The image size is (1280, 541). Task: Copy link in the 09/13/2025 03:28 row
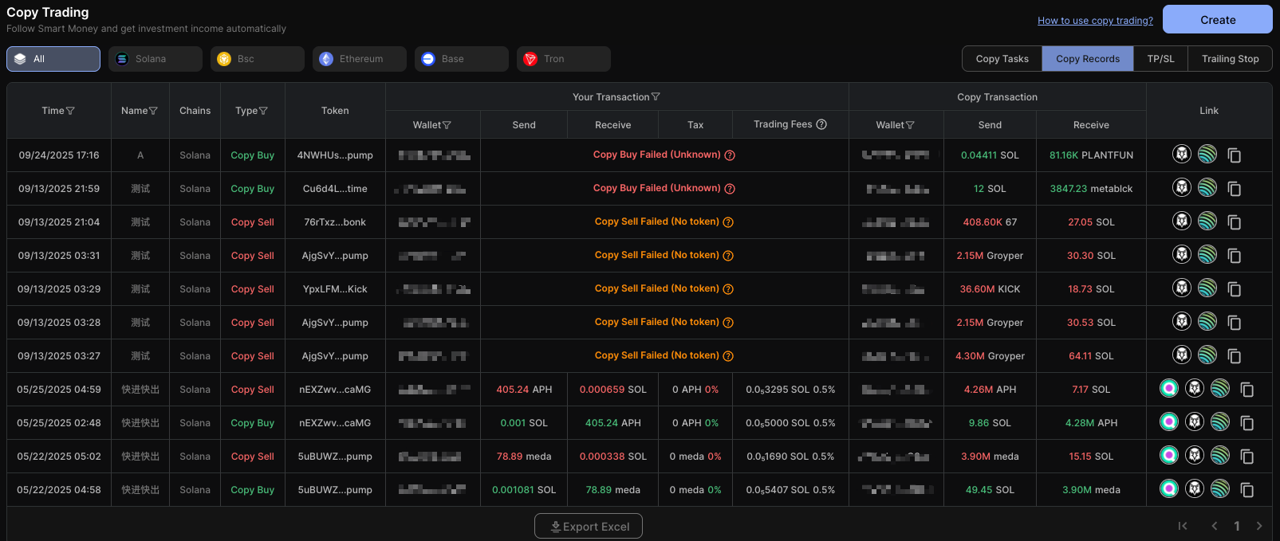pyautogui.click(x=1234, y=323)
